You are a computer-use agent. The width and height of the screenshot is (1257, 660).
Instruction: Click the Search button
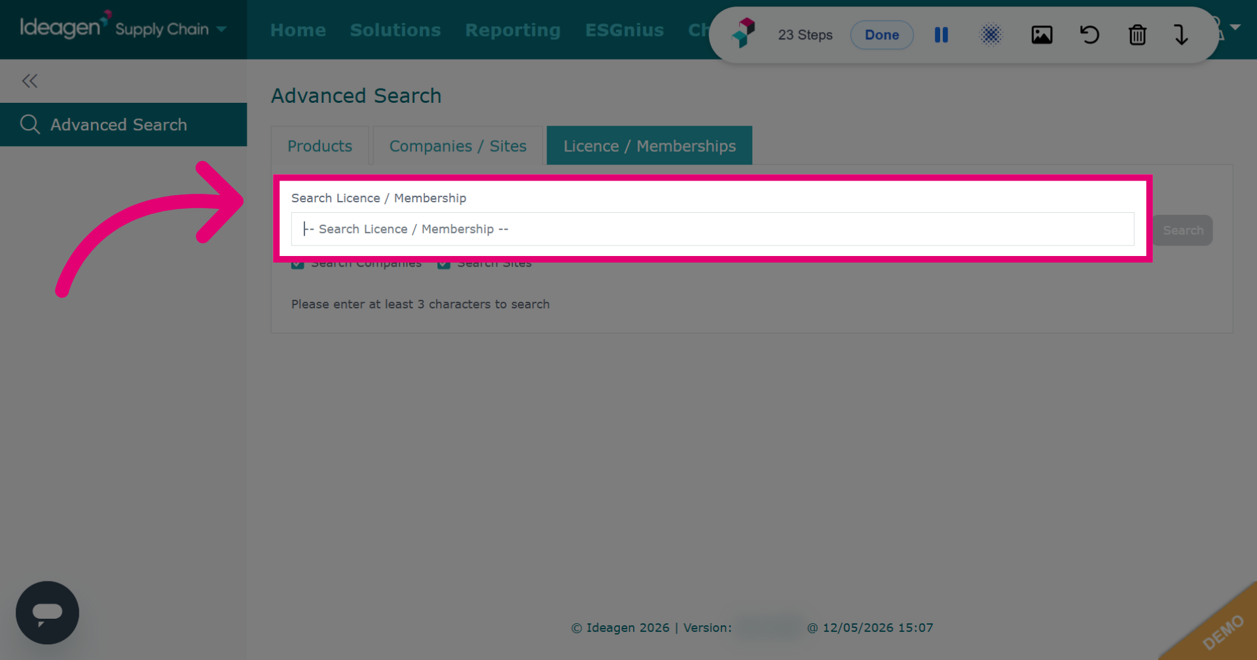coord(1183,230)
